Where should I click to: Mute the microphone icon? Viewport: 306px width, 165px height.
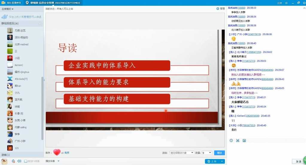coord(13,161)
